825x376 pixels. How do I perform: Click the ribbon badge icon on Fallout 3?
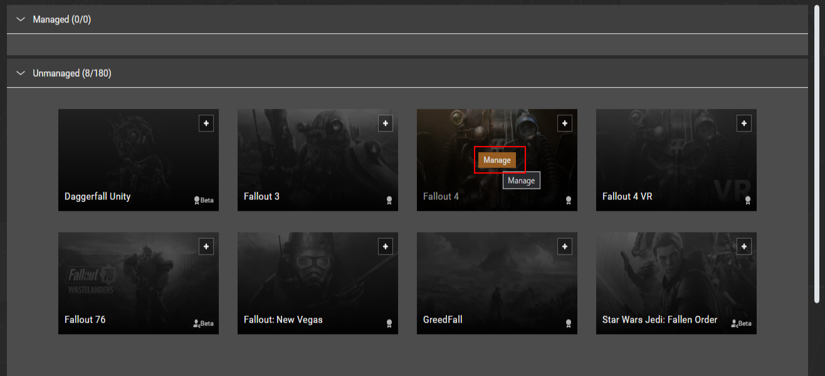tap(389, 201)
